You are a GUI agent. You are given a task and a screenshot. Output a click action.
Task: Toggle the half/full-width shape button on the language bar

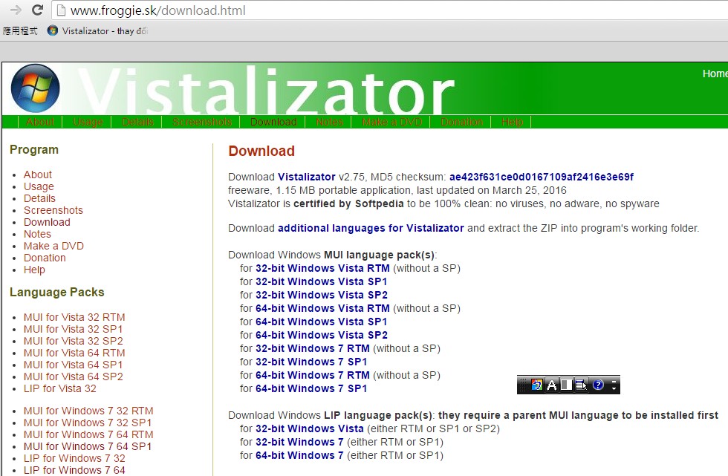coord(566,385)
